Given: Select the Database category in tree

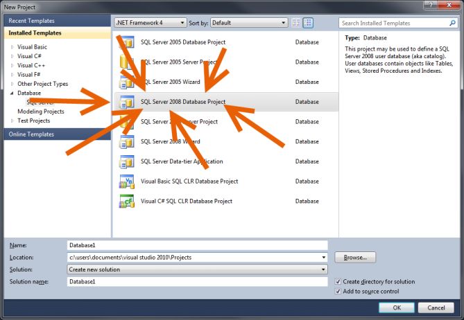Looking at the screenshot, I should 29,93.
